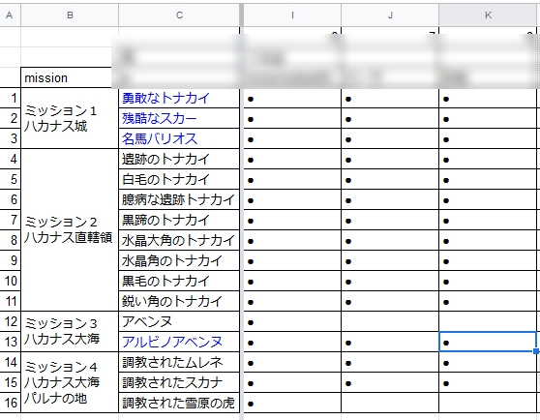
Task: Select the ミッション２ ハカナス直轄領 merged cell
Action: click(x=70, y=230)
